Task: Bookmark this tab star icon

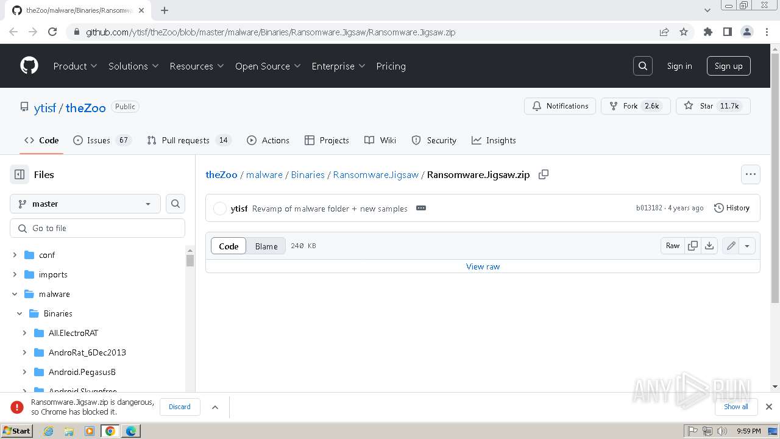Action: 684,32
